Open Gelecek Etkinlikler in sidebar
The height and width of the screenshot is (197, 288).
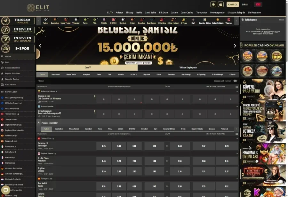[18, 68]
